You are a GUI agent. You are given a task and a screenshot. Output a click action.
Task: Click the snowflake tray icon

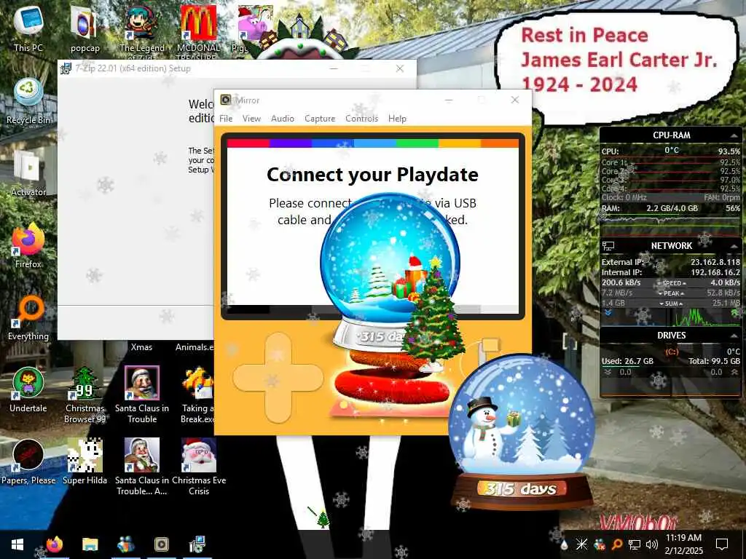(x=581, y=544)
